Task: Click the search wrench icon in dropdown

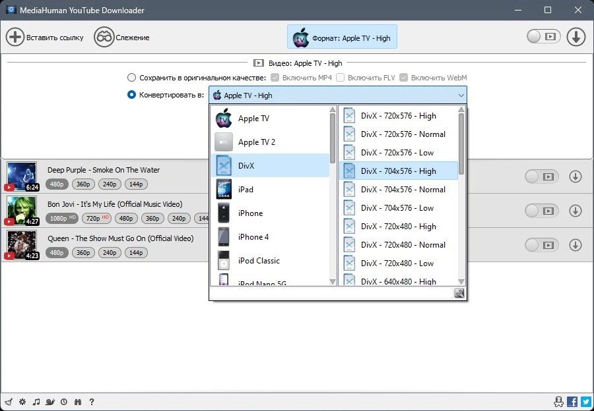Action: [459, 293]
